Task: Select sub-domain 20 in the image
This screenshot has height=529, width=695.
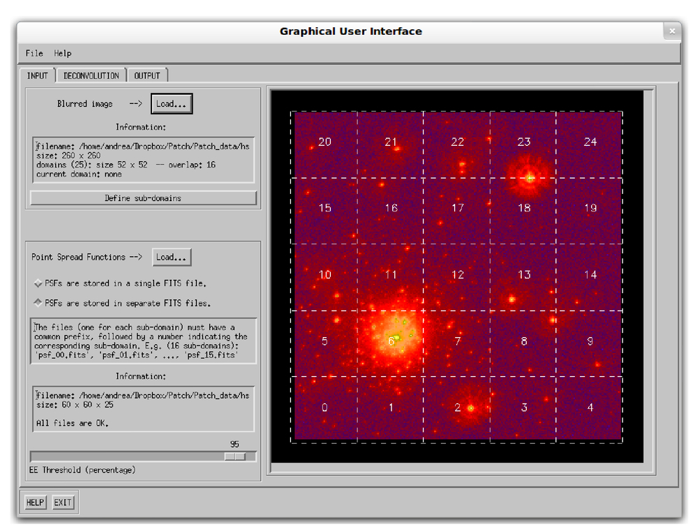Action: pos(324,144)
